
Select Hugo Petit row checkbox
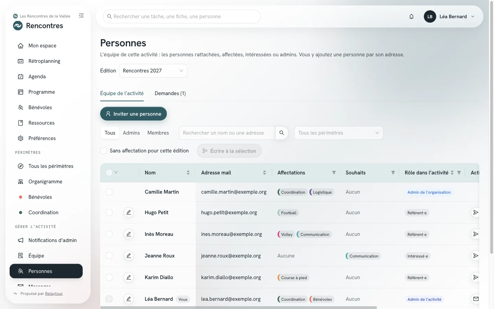(109, 213)
